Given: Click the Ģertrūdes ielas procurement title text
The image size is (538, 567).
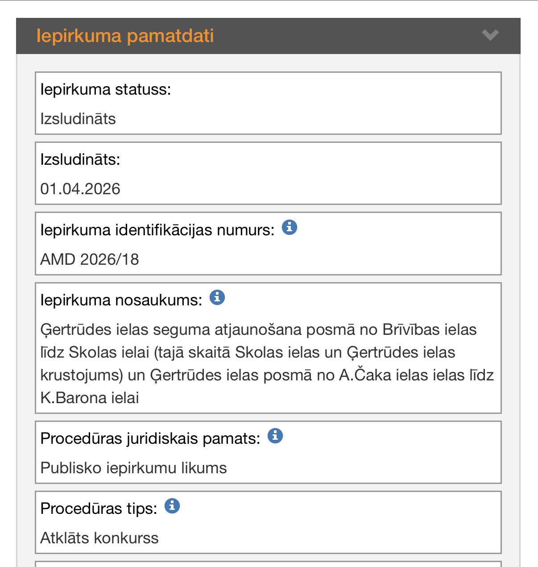Looking at the screenshot, I should (x=267, y=363).
